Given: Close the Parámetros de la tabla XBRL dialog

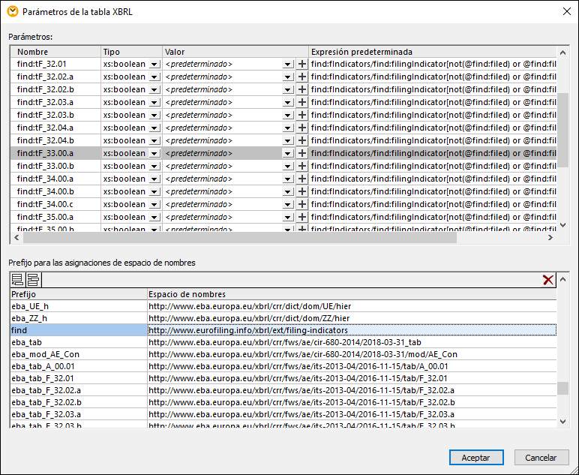Looking at the screenshot, I should click(566, 11).
